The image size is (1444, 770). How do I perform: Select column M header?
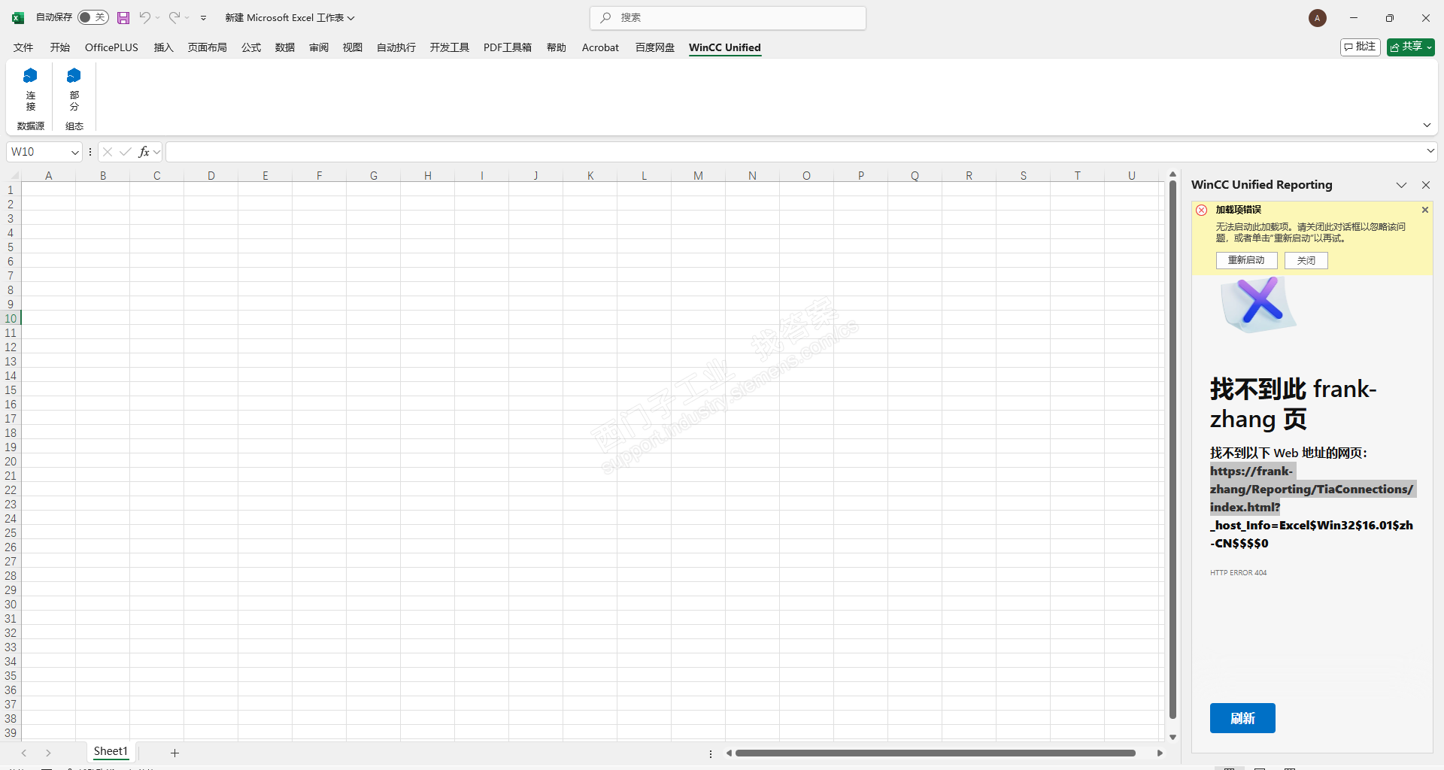pyautogui.click(x=699, y=175)
